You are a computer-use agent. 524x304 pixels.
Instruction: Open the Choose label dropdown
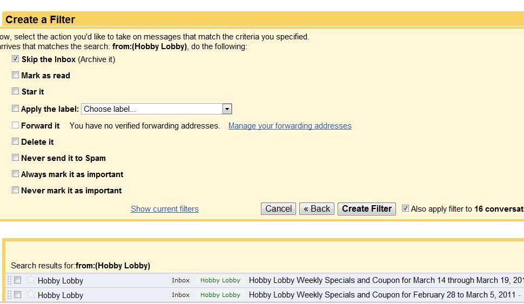tap(157, 109)
